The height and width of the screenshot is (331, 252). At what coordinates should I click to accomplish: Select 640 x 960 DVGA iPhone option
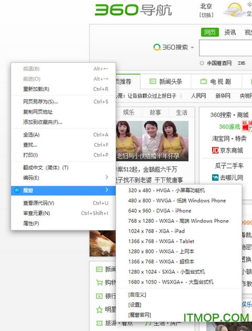[x=179, y=211]
